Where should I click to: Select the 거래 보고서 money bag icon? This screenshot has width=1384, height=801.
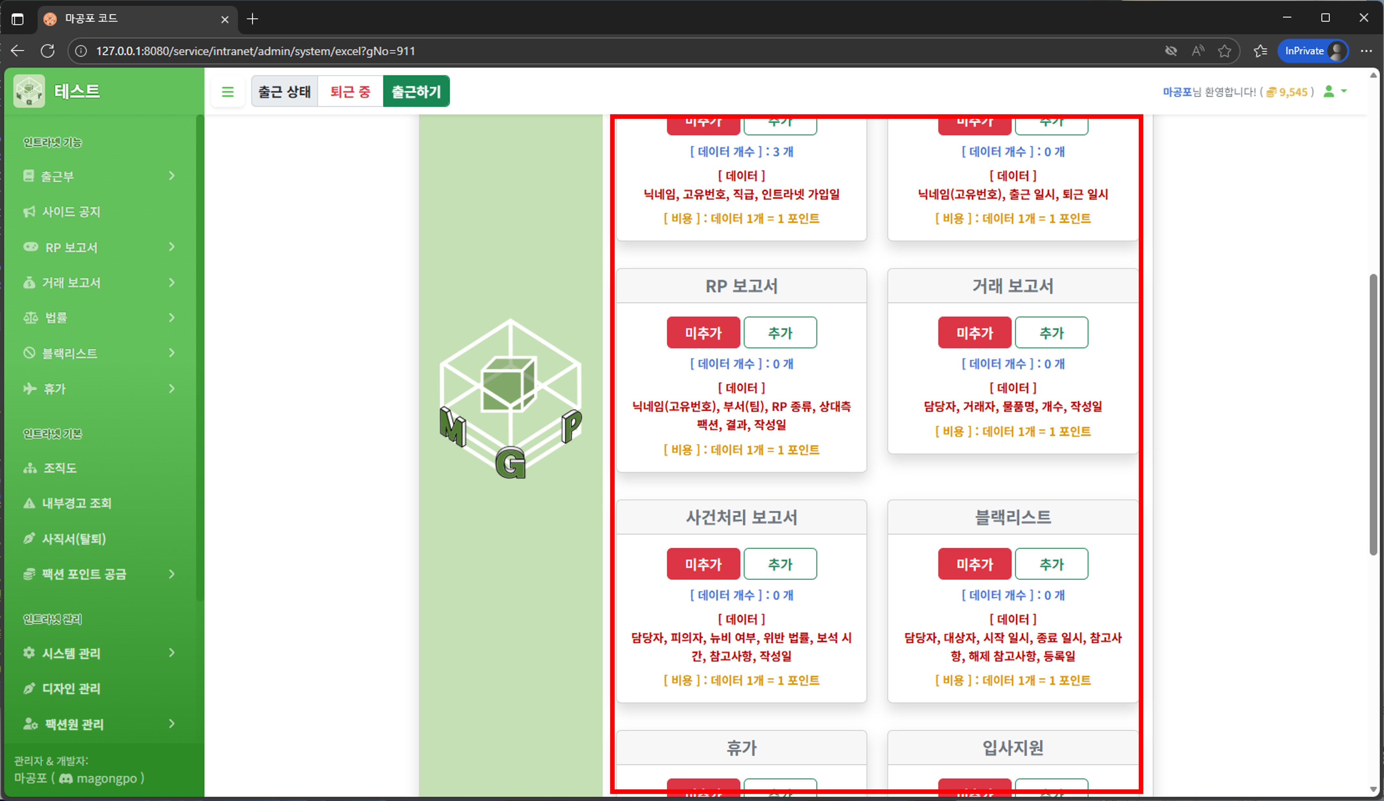tap(30, 283)
